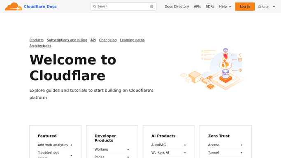Open the Subscriptions and billing link
This screenshot has width=281, height=158.
click(x=67, y=40)
